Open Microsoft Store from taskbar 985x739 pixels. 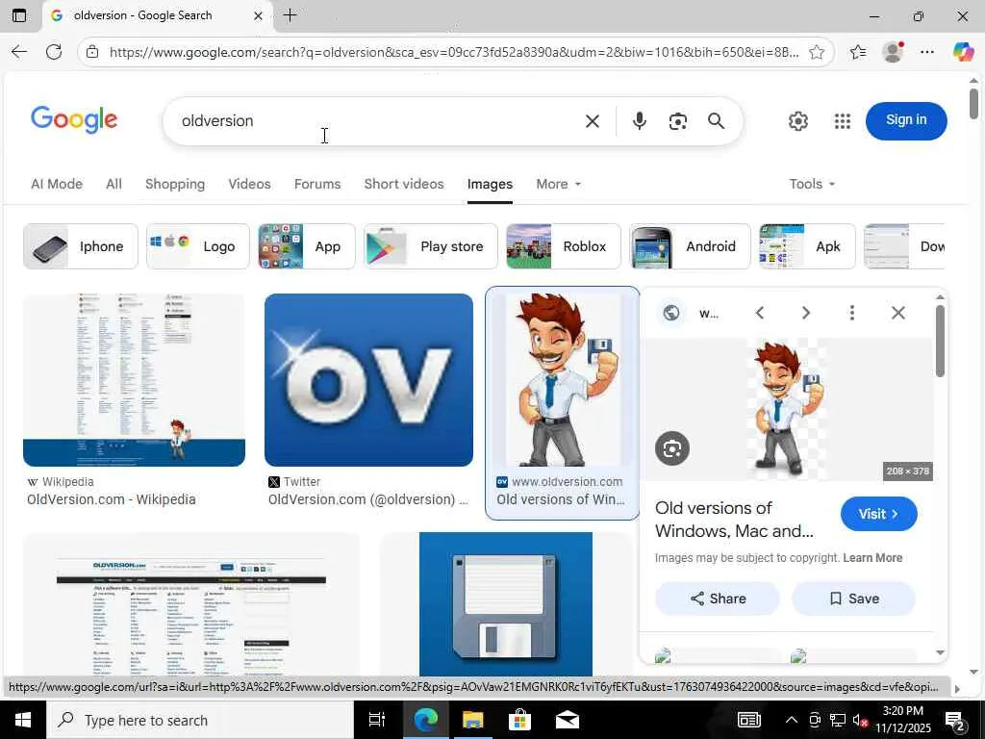[519, 720]
